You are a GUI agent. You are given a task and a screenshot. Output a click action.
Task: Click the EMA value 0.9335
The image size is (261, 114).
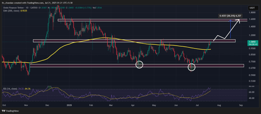point(24,11)
